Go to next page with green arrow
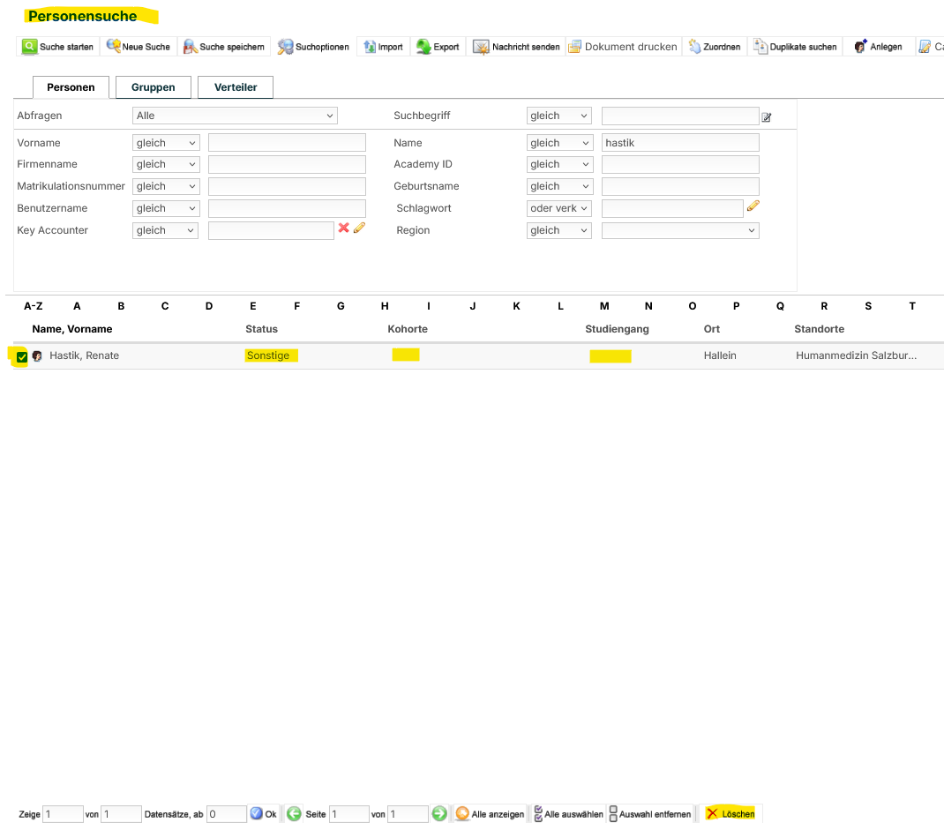 [x=439, y=813]
